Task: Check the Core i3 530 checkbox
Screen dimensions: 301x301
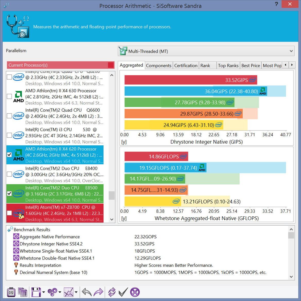Action: (x=9, y=135)
